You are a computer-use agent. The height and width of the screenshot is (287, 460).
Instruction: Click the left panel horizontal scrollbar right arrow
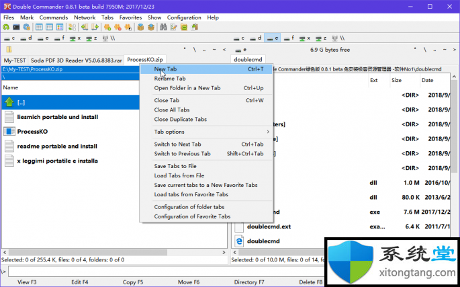tap(224, 252)
